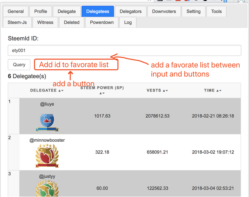This screenshot has height=197, width=249.
Task: Click the orca badge avatar of @minnowbooster
Action: 47,155
